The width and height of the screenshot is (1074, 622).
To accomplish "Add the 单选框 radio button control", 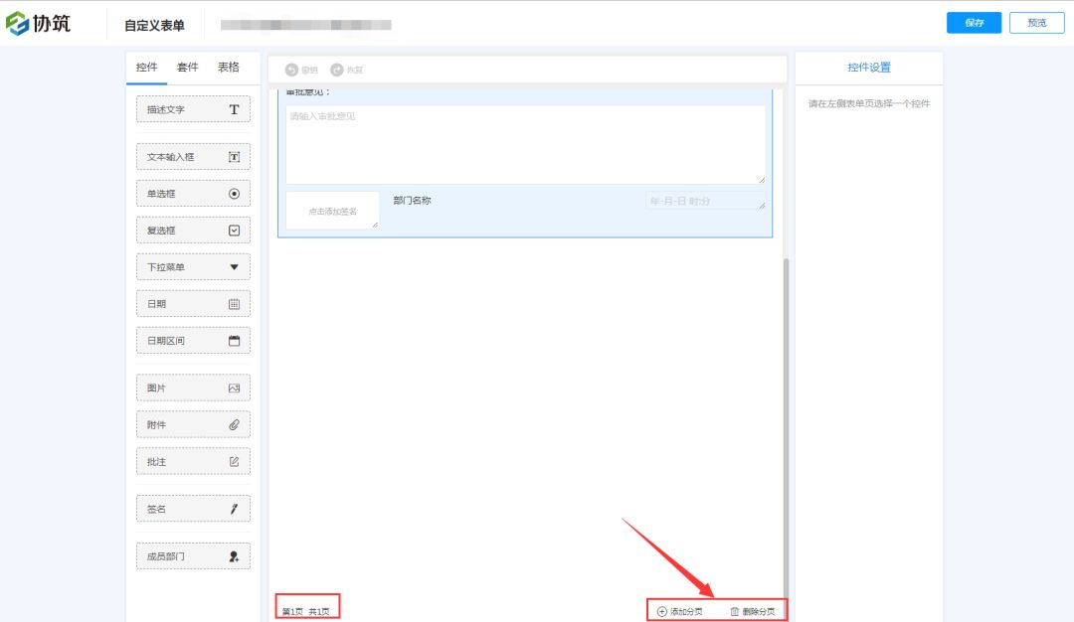I will (x=193, y=194).
